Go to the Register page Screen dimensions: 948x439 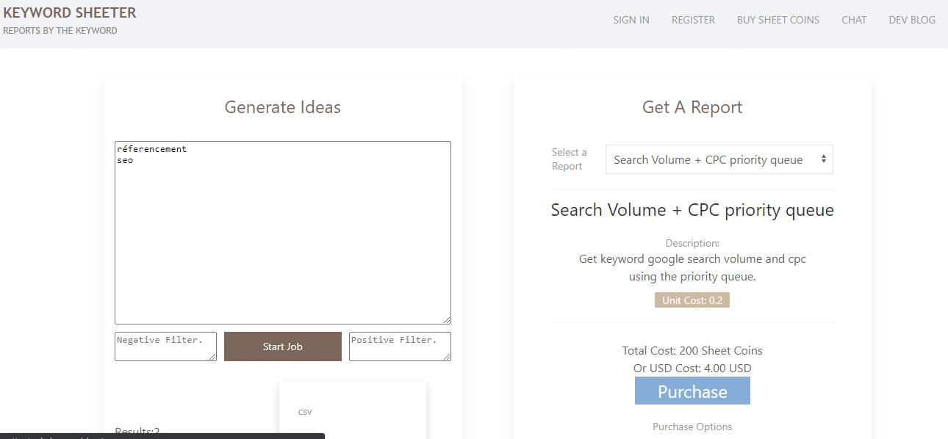pyautogui.click(x=693, y=20)
